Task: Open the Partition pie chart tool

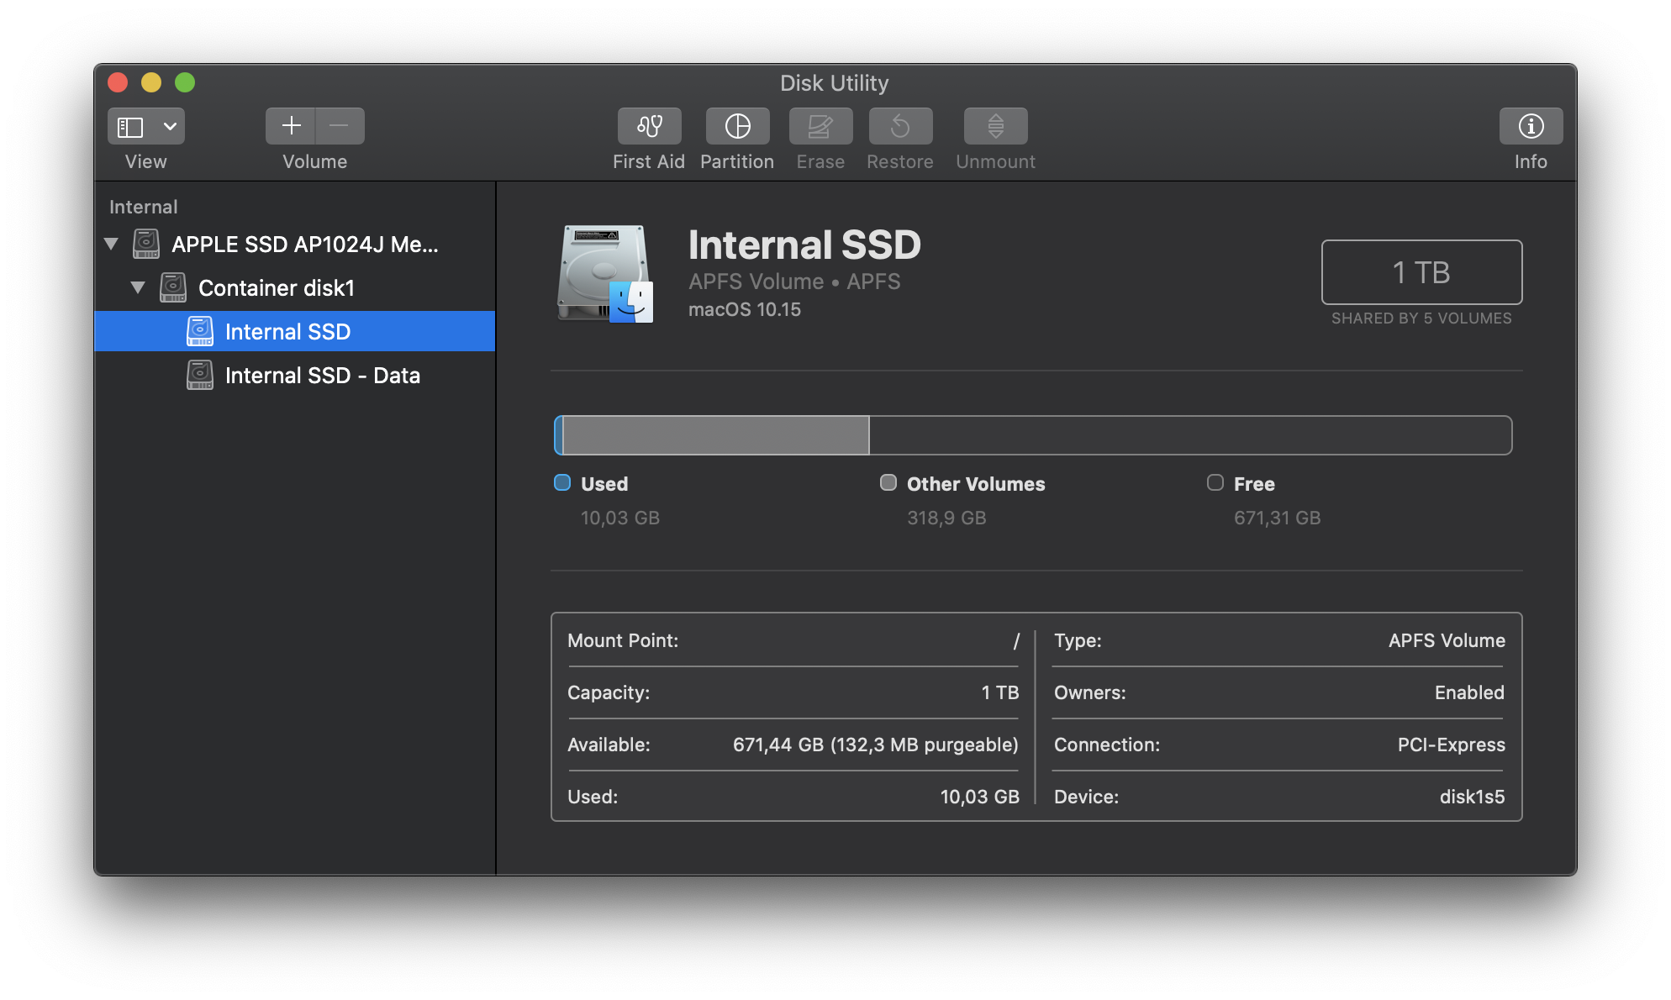Action: [x=737, y=126]
